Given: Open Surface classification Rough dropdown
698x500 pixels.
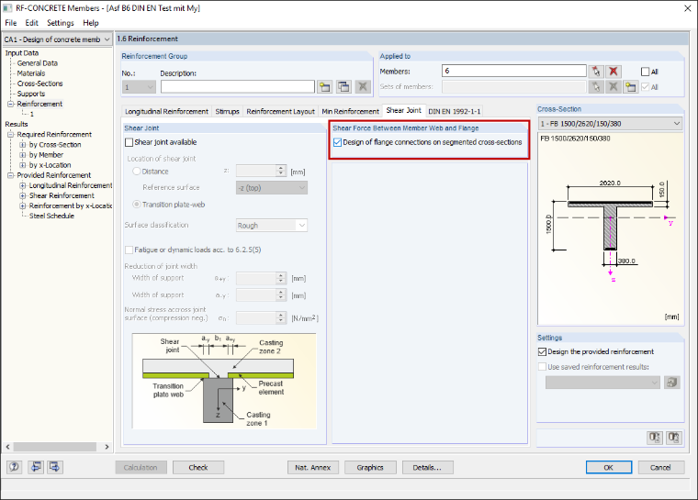Looking at the screenshot, I should (x=272, y=226).
